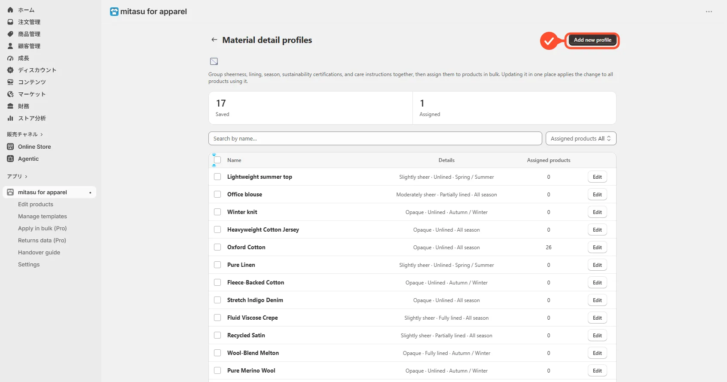Click the Stretch Indigo Denim name

click(255, 300)
